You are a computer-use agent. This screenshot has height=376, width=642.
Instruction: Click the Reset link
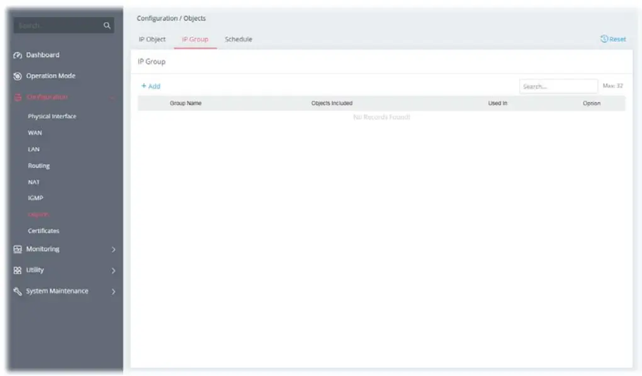(617, 39)
